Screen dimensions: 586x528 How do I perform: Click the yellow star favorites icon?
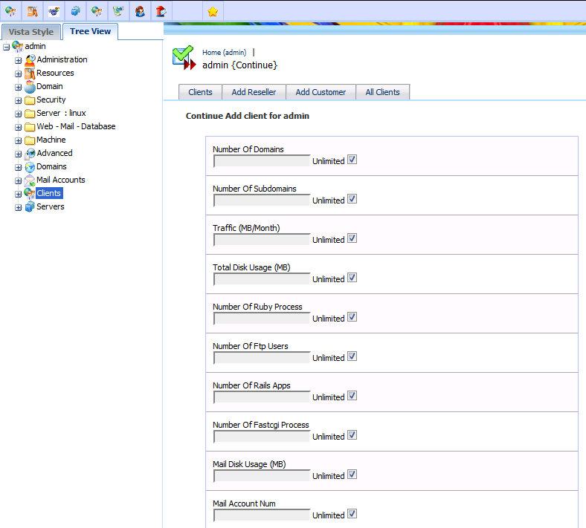tap(213, 12)
